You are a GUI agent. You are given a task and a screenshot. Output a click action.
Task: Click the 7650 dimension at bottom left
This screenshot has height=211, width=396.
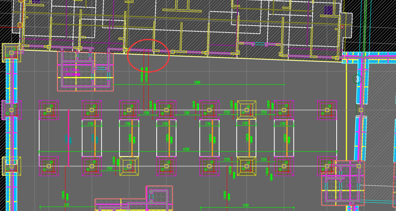66,205
